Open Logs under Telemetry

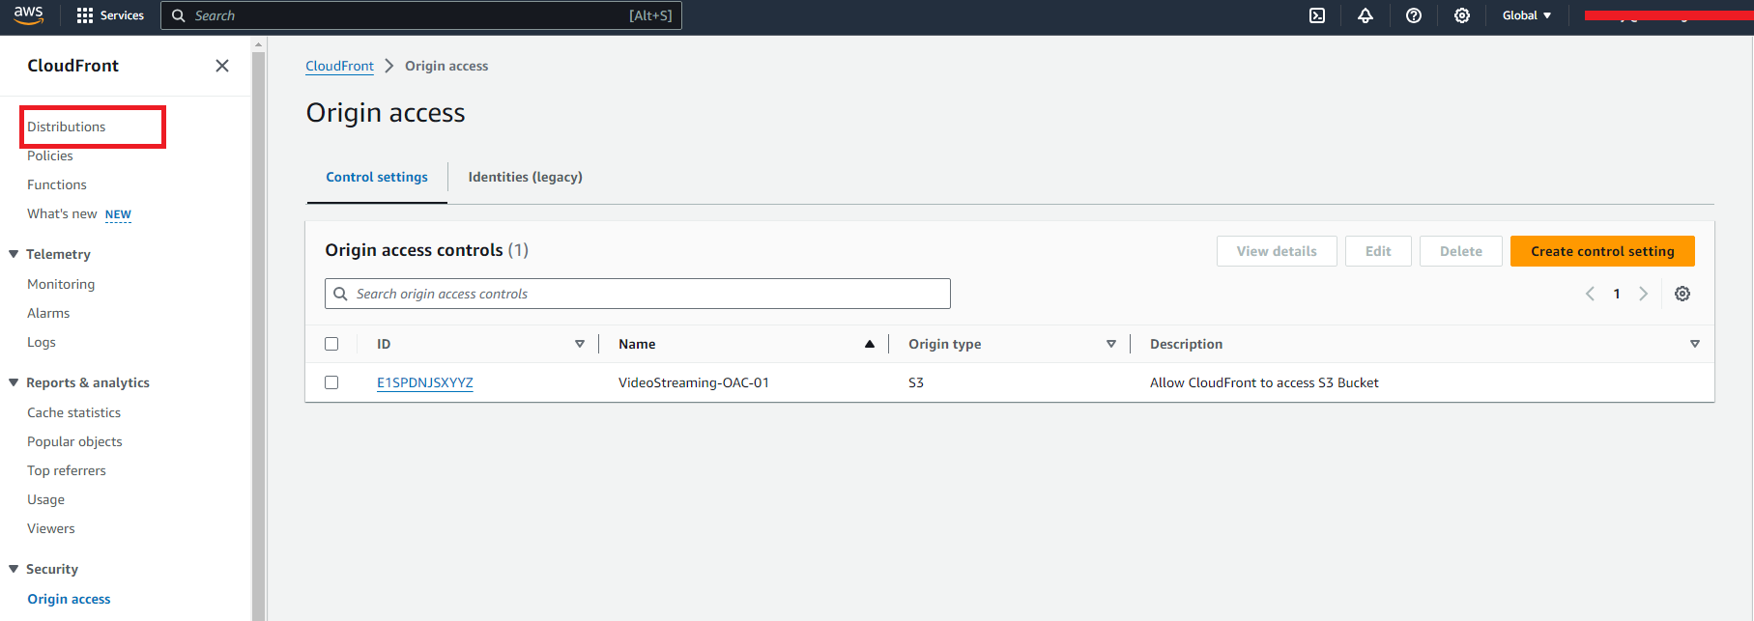pyautogui.click(x=42, y=342)
